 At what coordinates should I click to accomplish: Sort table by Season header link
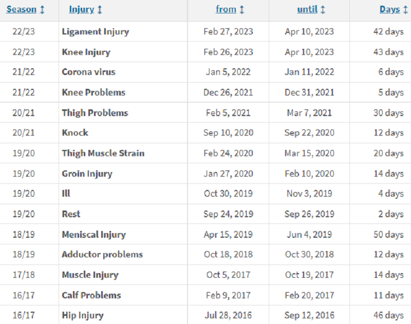(x=21, y=10)
